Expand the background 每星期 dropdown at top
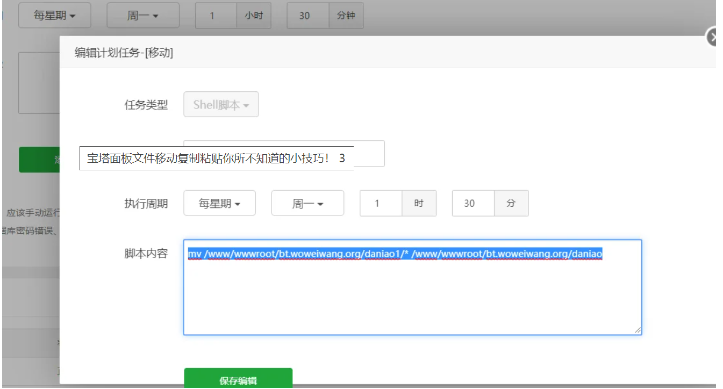Image resolution: width=723 pixels, height=389 pixels. coord(54,16)
